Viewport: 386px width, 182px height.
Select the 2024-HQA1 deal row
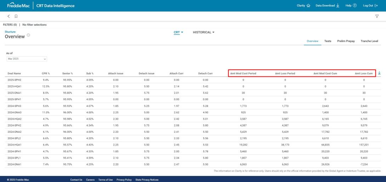[193, 145]
